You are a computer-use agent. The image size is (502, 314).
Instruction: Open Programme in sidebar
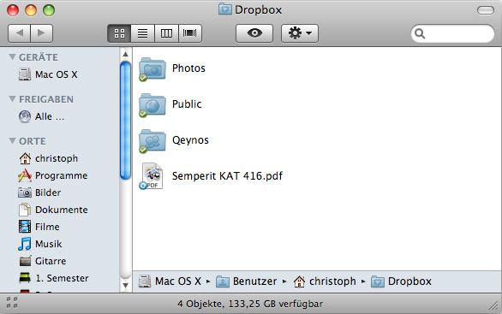point(53,175)
